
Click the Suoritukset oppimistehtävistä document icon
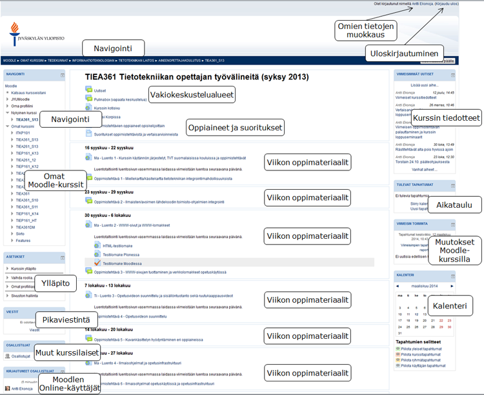click(x=88, y=134)
